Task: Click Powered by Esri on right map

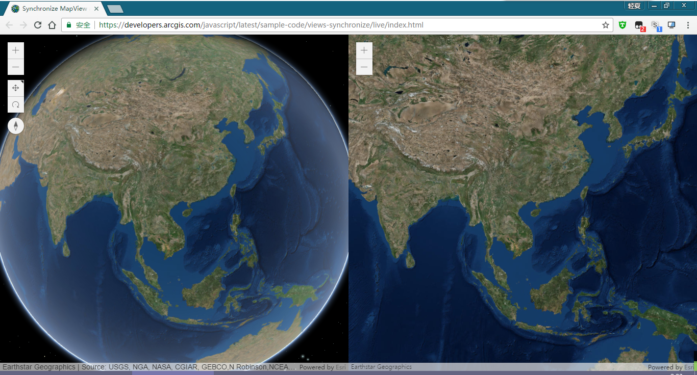Action: [671, 367]
